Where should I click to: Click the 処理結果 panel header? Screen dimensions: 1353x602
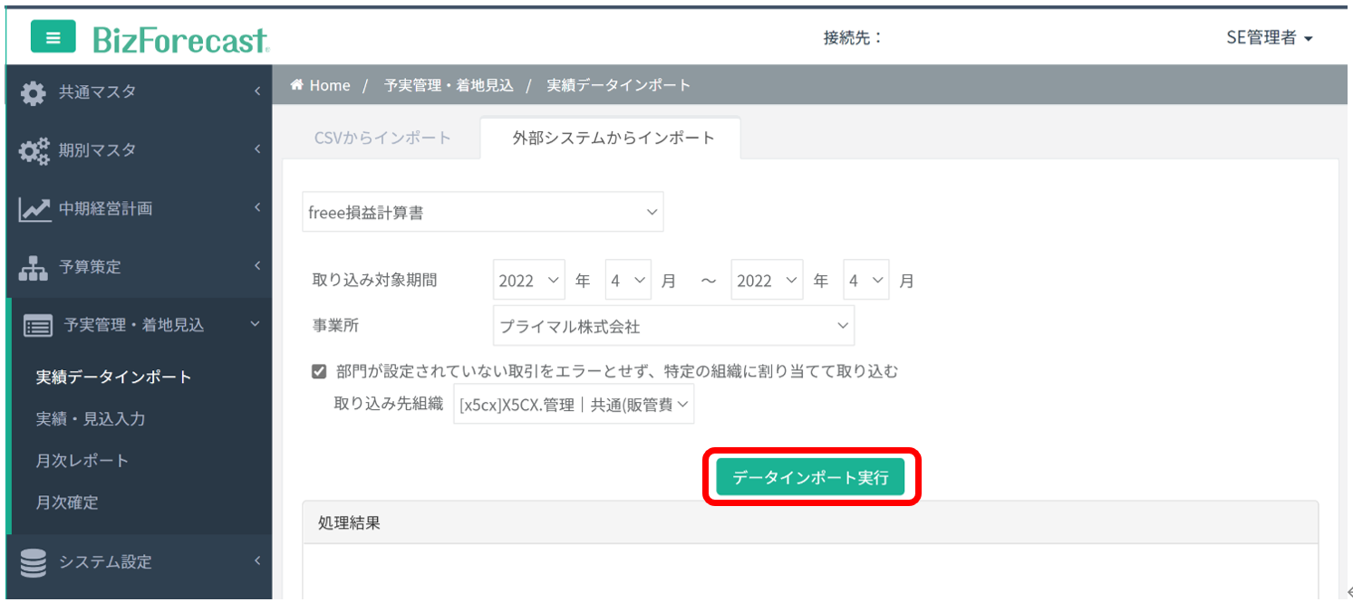click(x=810, y=522)
